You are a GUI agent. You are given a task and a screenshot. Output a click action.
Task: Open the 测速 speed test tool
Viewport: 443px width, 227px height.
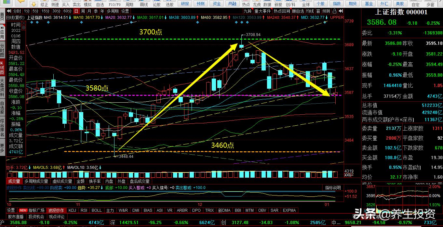click(55, 4)
